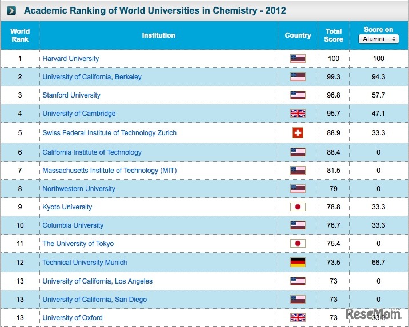The height and width of the screenshot is (327, 409).
Task: Open the Harvard University link
Action: tap(71, 59)
